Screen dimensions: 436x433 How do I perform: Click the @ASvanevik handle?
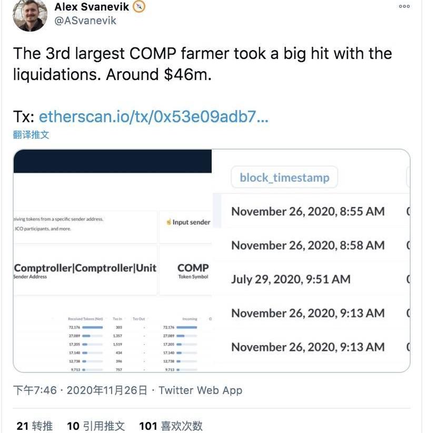coord(85,21)
